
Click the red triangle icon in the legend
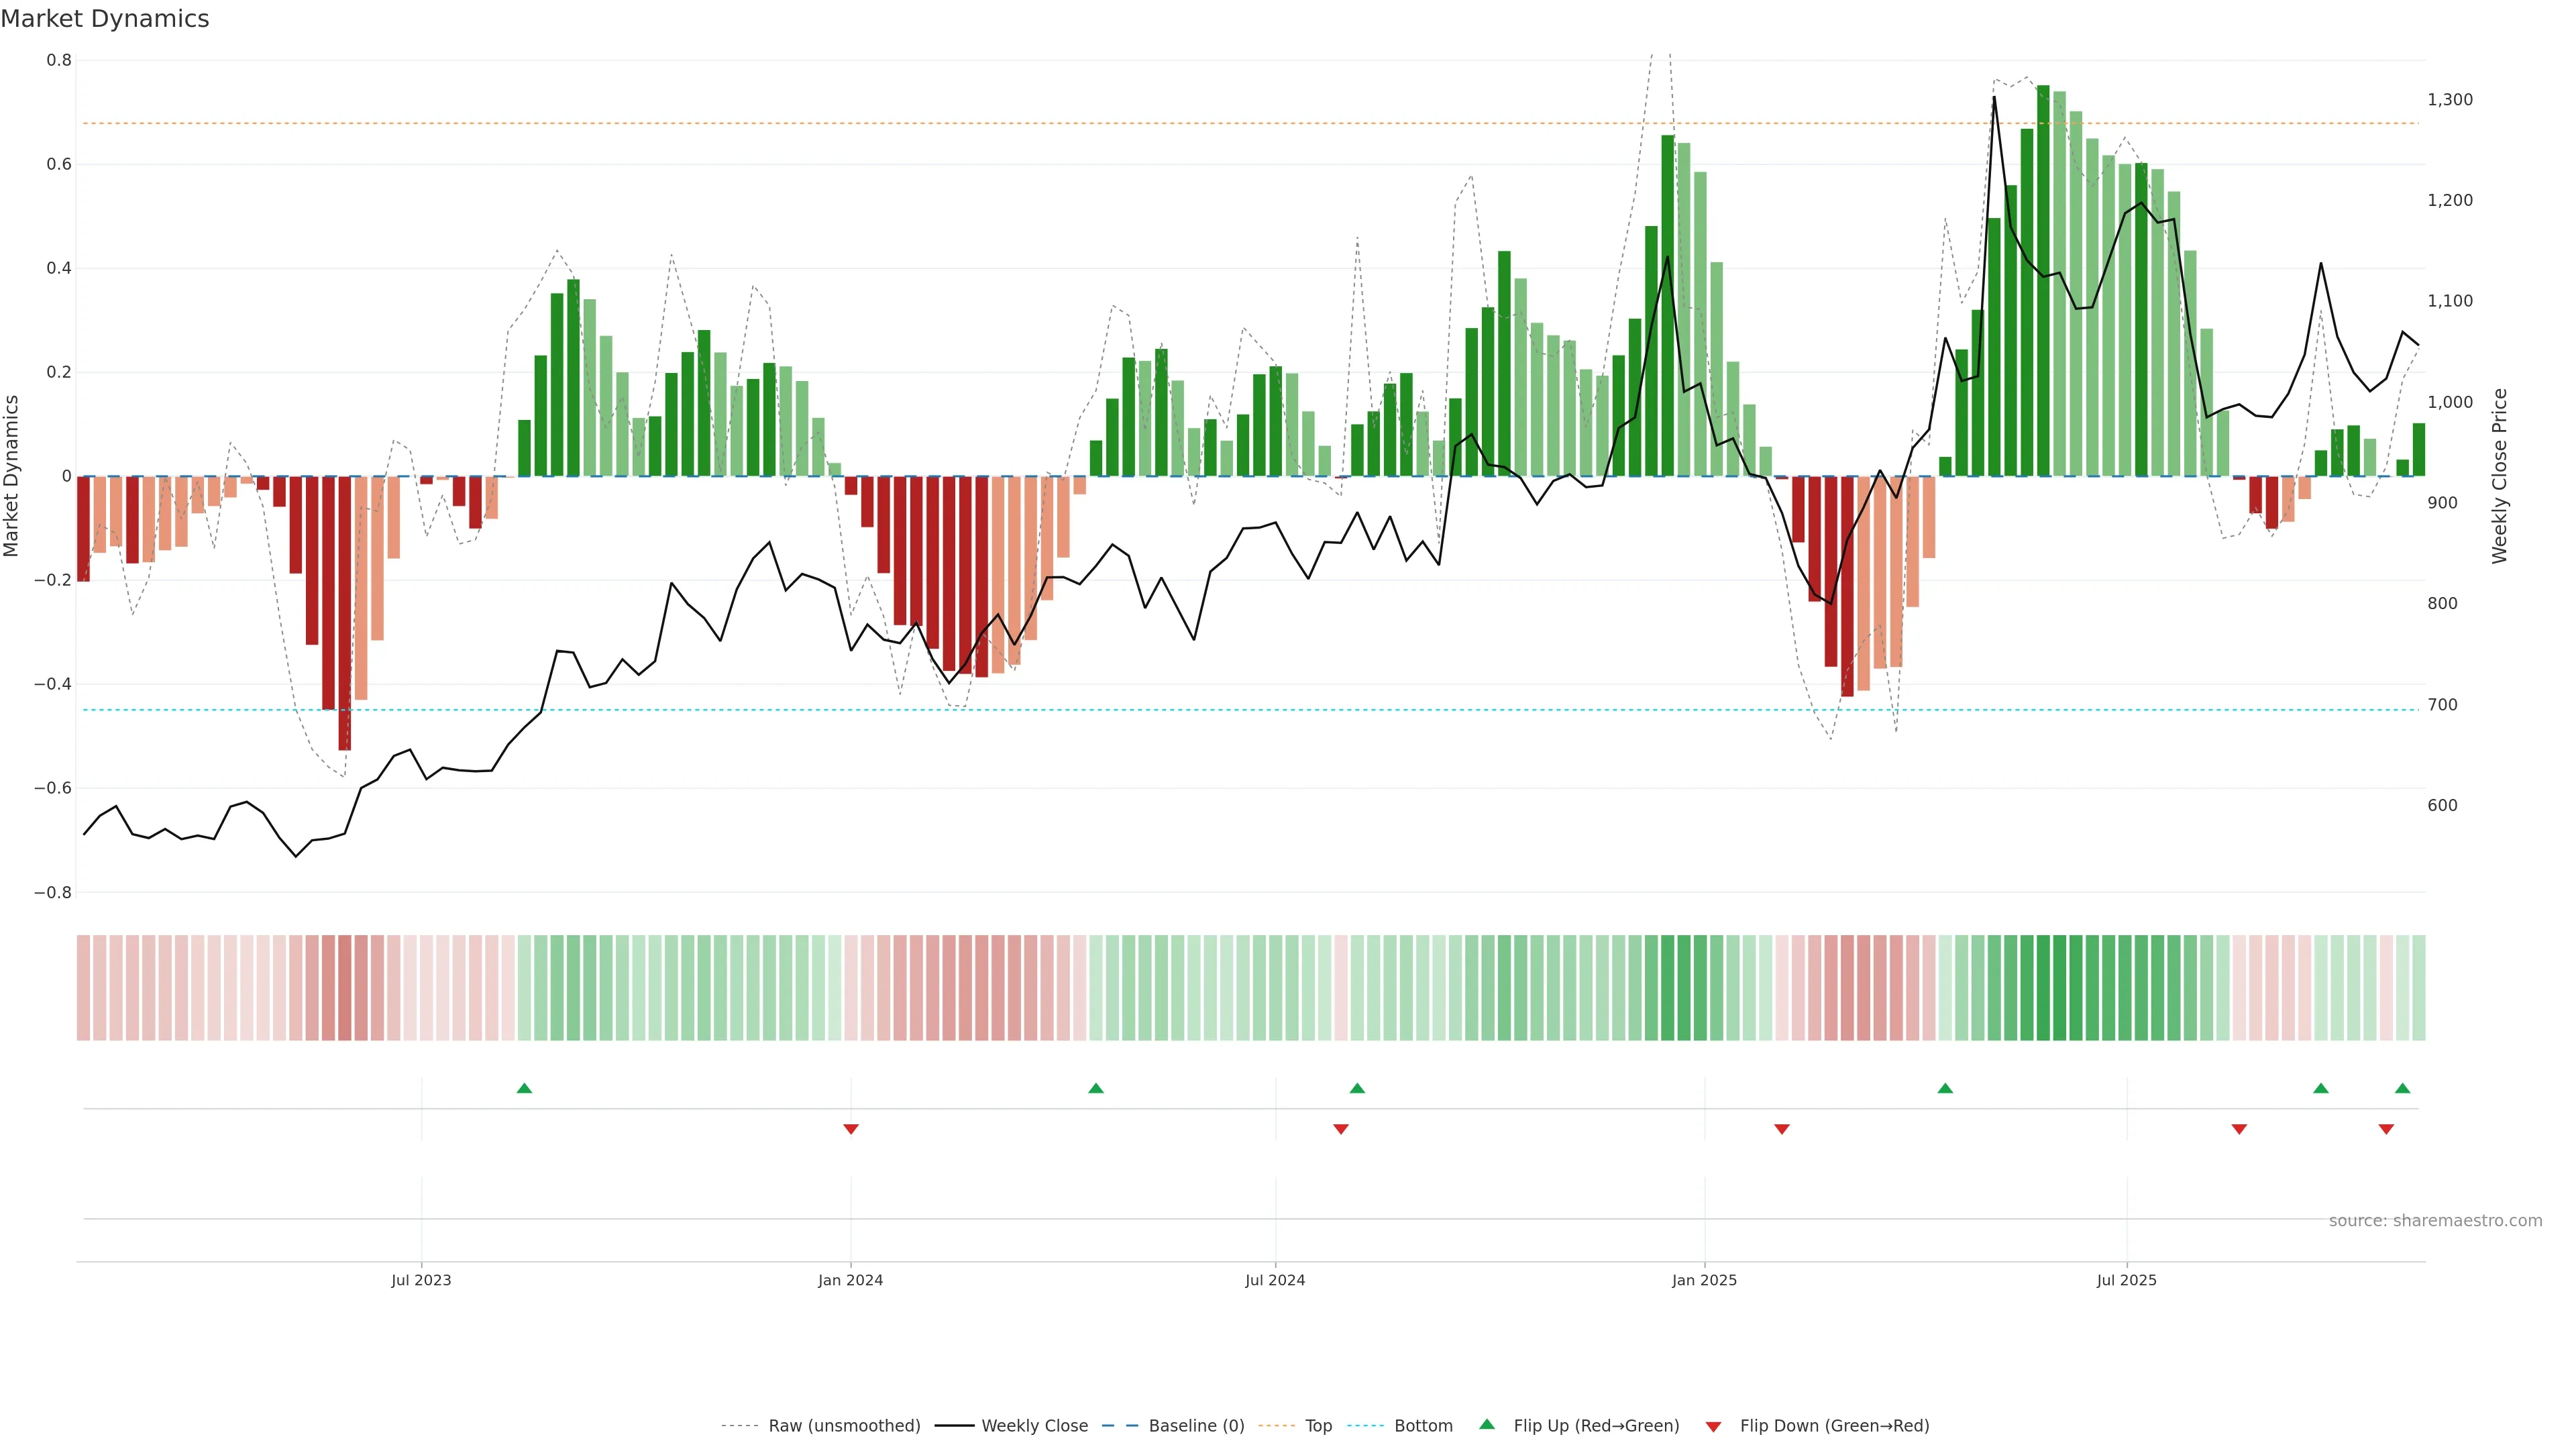(x=1713, y=1427)
